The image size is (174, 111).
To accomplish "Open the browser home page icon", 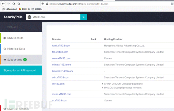I will (x=19, y=4).
